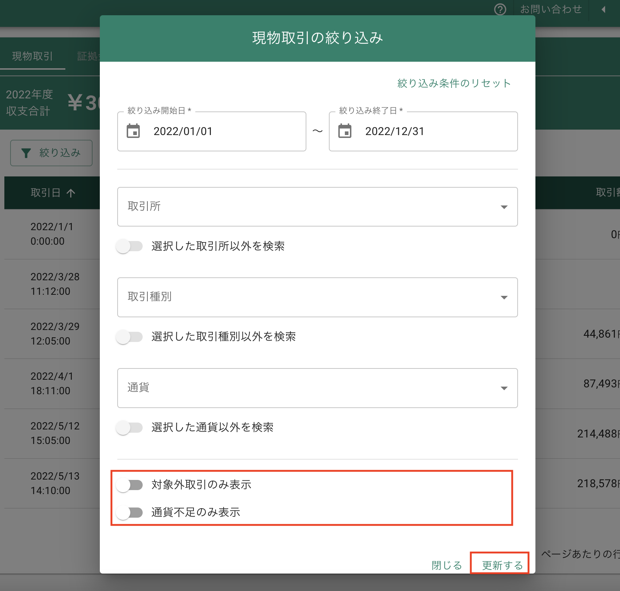Open the 取引種別 dropdown
The image size is (620, 591).
[x=318, y=297]
